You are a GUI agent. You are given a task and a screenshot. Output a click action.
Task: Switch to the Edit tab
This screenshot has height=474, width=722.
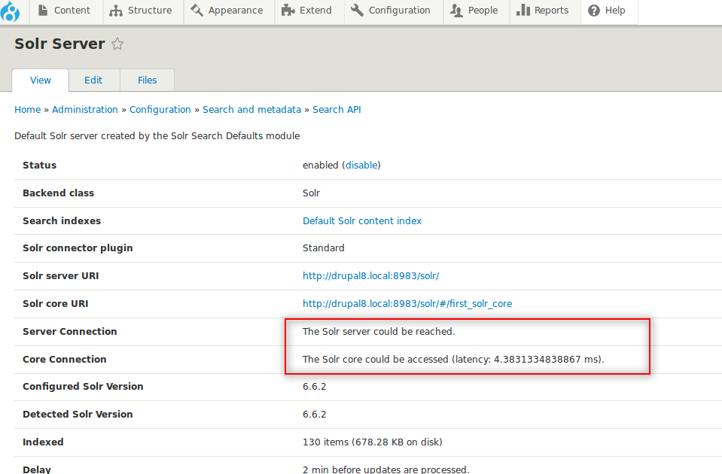click(x=93, y=80)
